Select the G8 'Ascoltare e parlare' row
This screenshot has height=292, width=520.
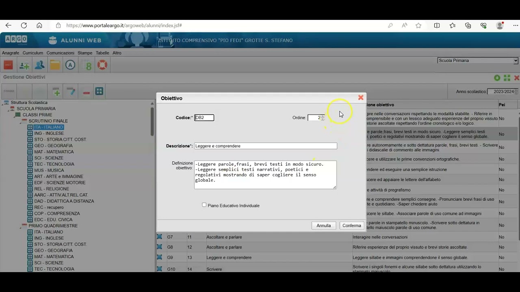point(337,247)
